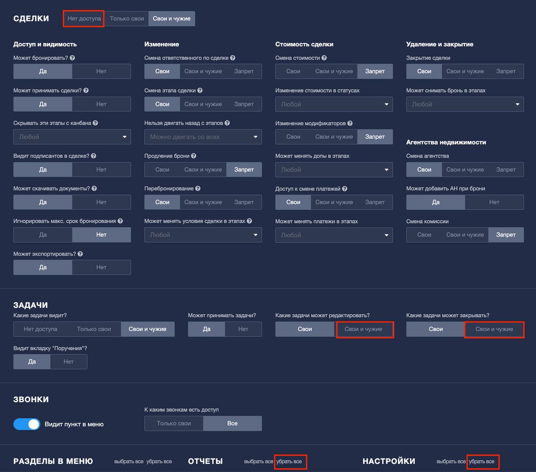Viewport: 536px width, 472px height.
Task: Set 'Смена стоимости' to Свои
Action: pyautogui.click(x=293, y=71)
